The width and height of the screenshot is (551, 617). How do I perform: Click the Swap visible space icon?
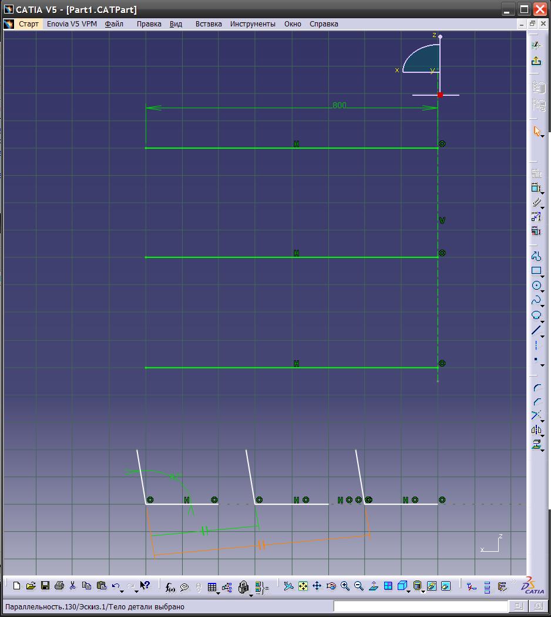pos(446,586)
